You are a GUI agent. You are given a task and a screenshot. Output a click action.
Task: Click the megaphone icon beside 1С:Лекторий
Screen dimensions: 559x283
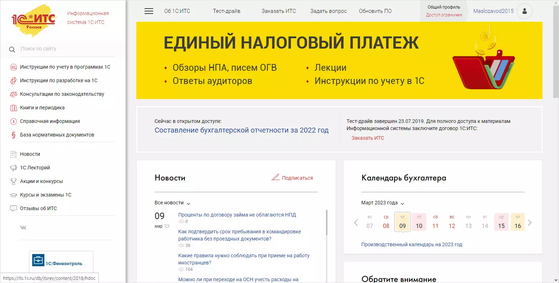click(x=14, y=168)
